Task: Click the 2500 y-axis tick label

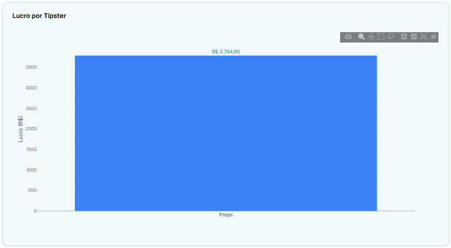Action: [x=31, y=108]
